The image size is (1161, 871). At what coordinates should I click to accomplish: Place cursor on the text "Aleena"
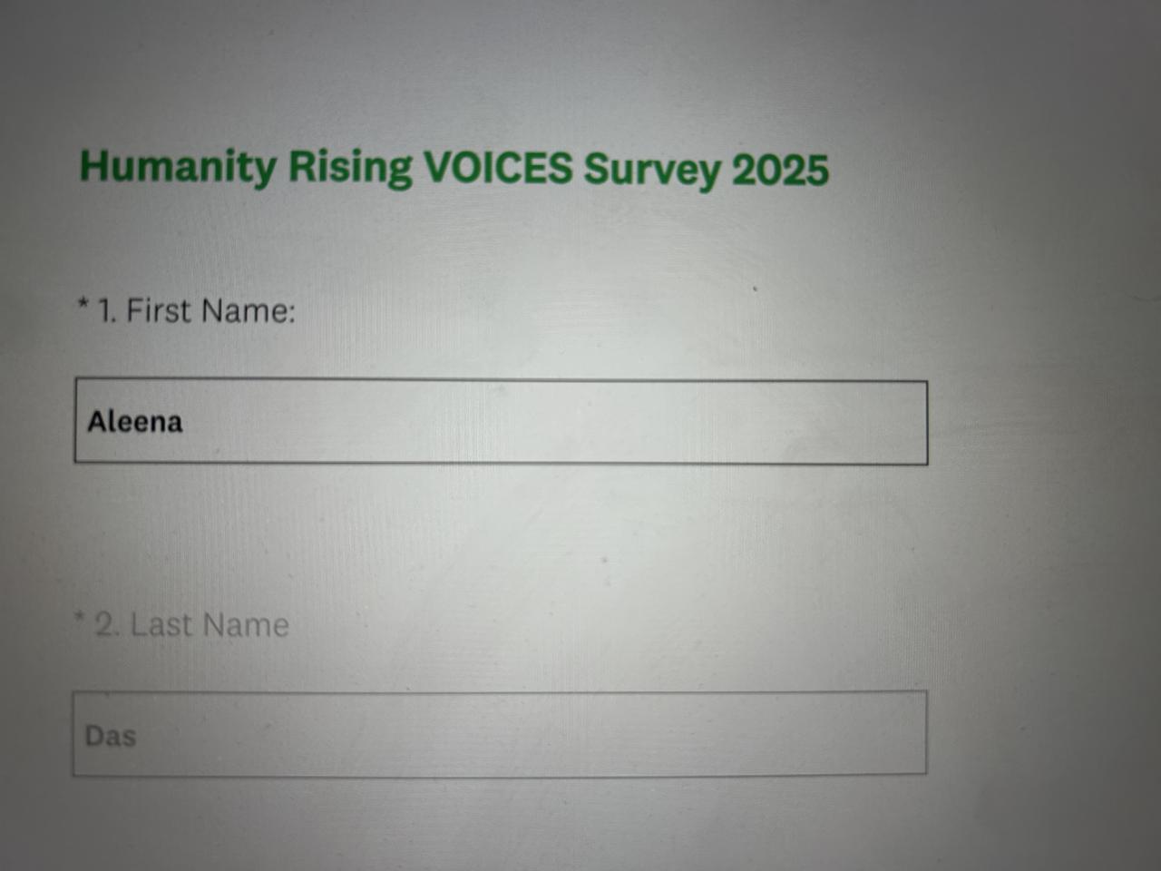pos(135,422)
